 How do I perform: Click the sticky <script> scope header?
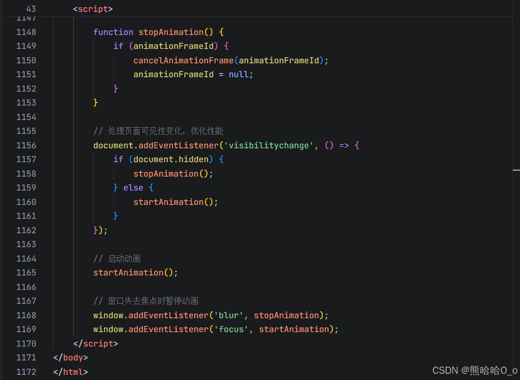pyautogui.click(x=93, y=9)
